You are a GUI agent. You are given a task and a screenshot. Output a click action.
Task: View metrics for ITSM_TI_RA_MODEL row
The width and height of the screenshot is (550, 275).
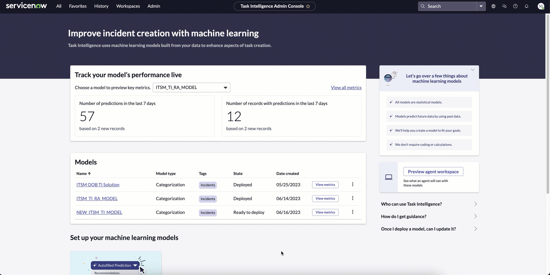[325, 199]
